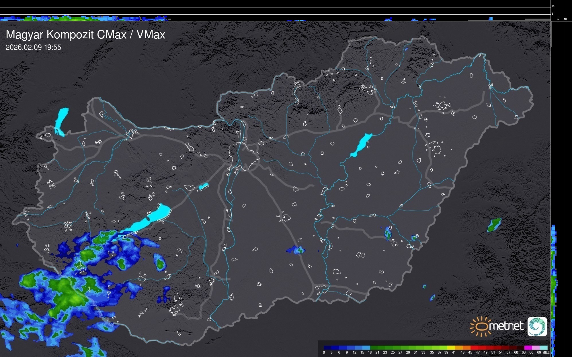Select the cyan 69 dBZ legend swatch
The width and height of the screenshot is (572, 357).
point(543,348)
